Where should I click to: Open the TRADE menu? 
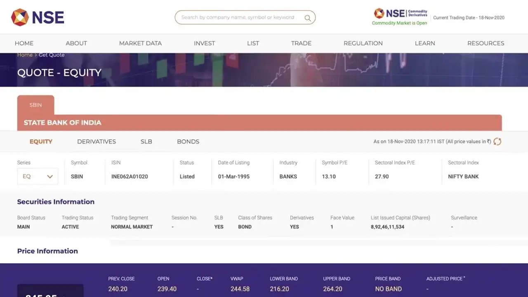pyautogui.click(x=301, y=43)
